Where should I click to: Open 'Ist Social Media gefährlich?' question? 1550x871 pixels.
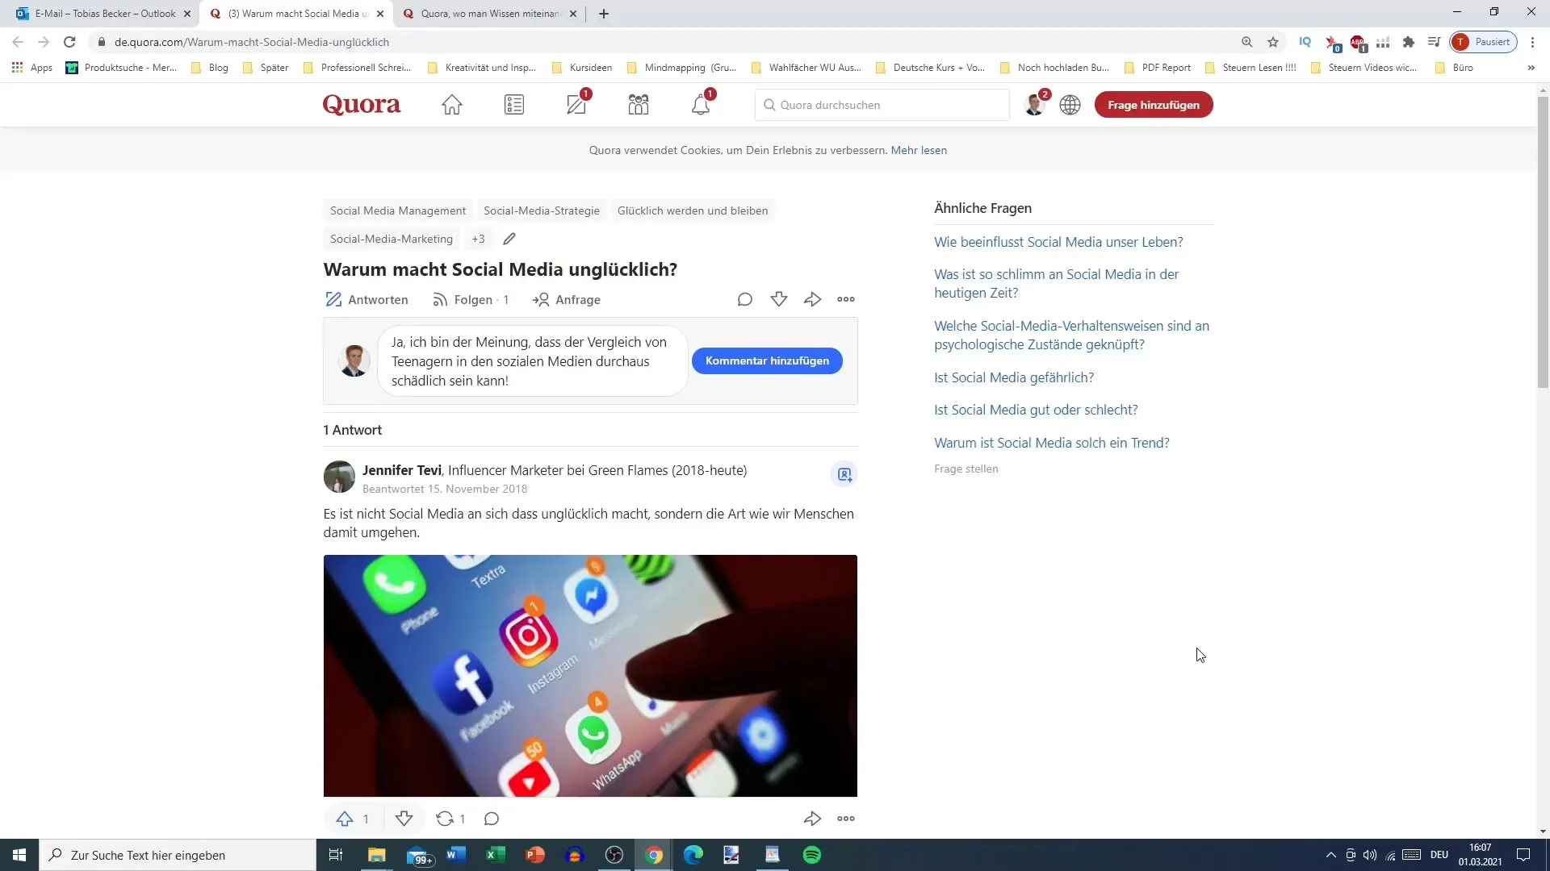click(x=1014, y=377)
